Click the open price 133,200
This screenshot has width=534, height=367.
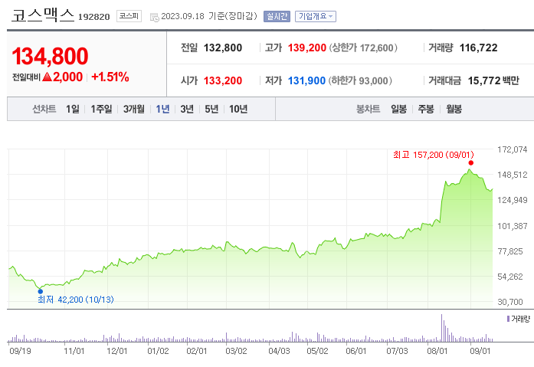pyautogui.click(x=223, y=80)
